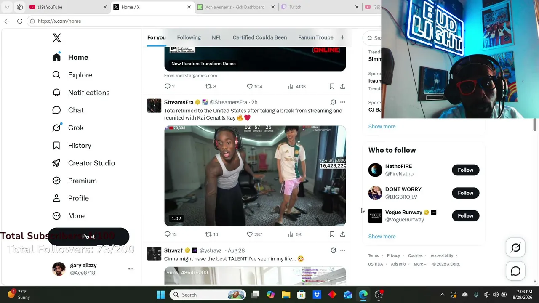Repost the Rockstar Games post with 8 reposts
Viewport: 539px width, 303px height.
[x=208, y=86]
